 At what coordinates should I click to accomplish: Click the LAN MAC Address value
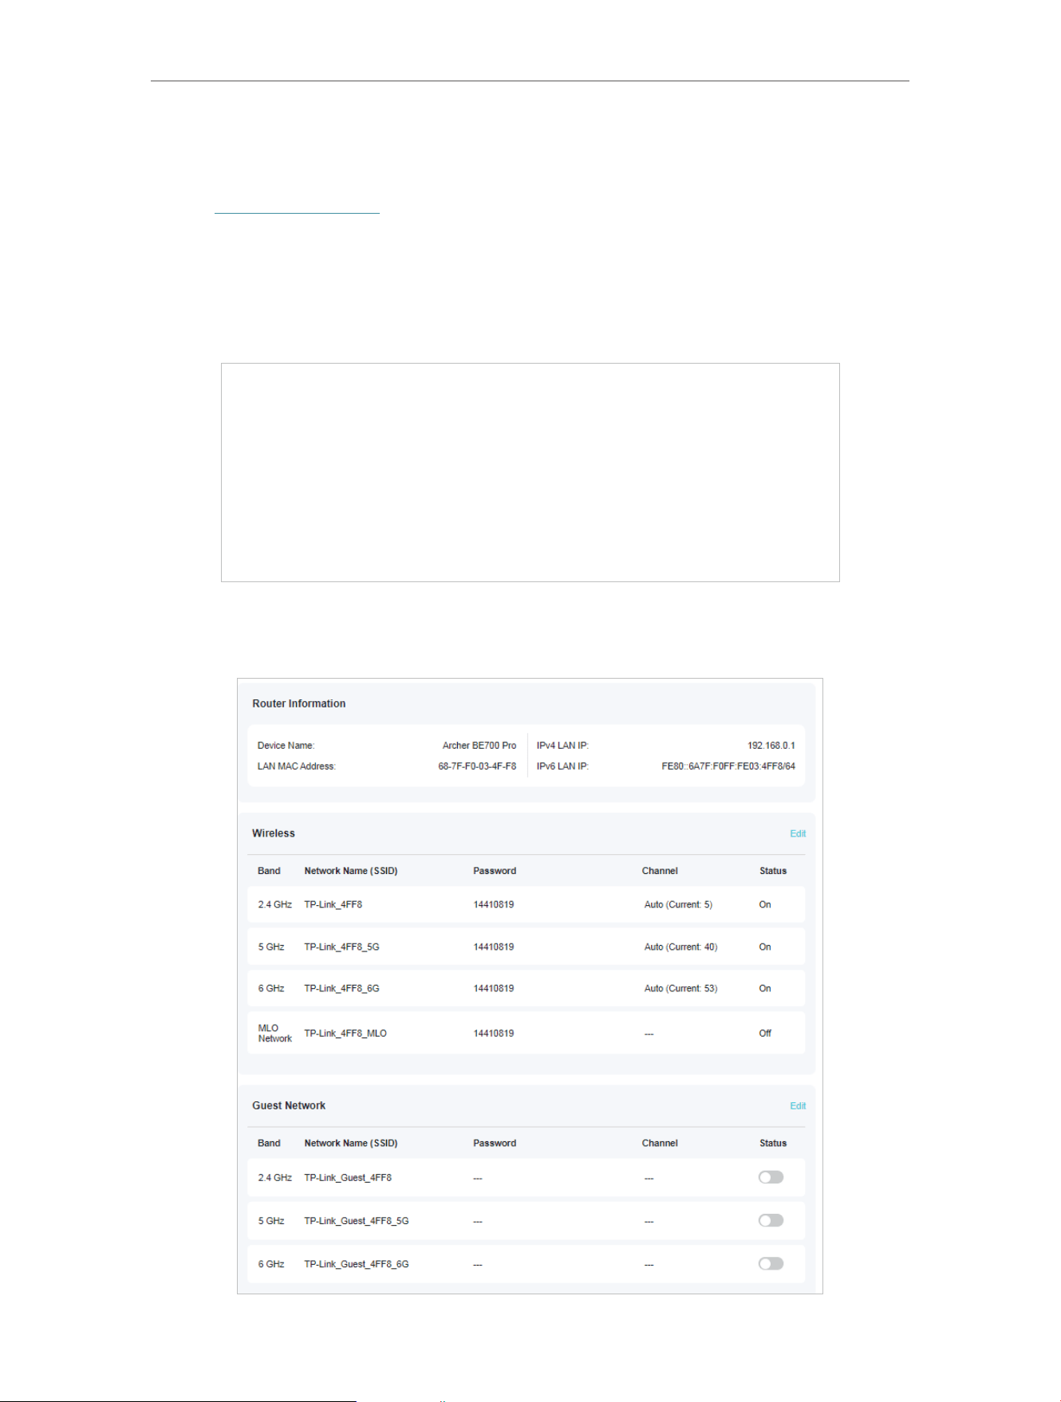click(x=477, y=766)
